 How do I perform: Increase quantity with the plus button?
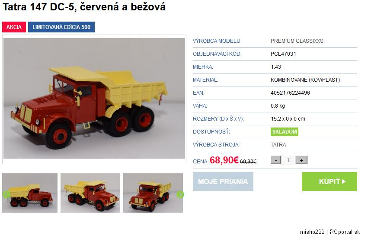coord(301,160)
